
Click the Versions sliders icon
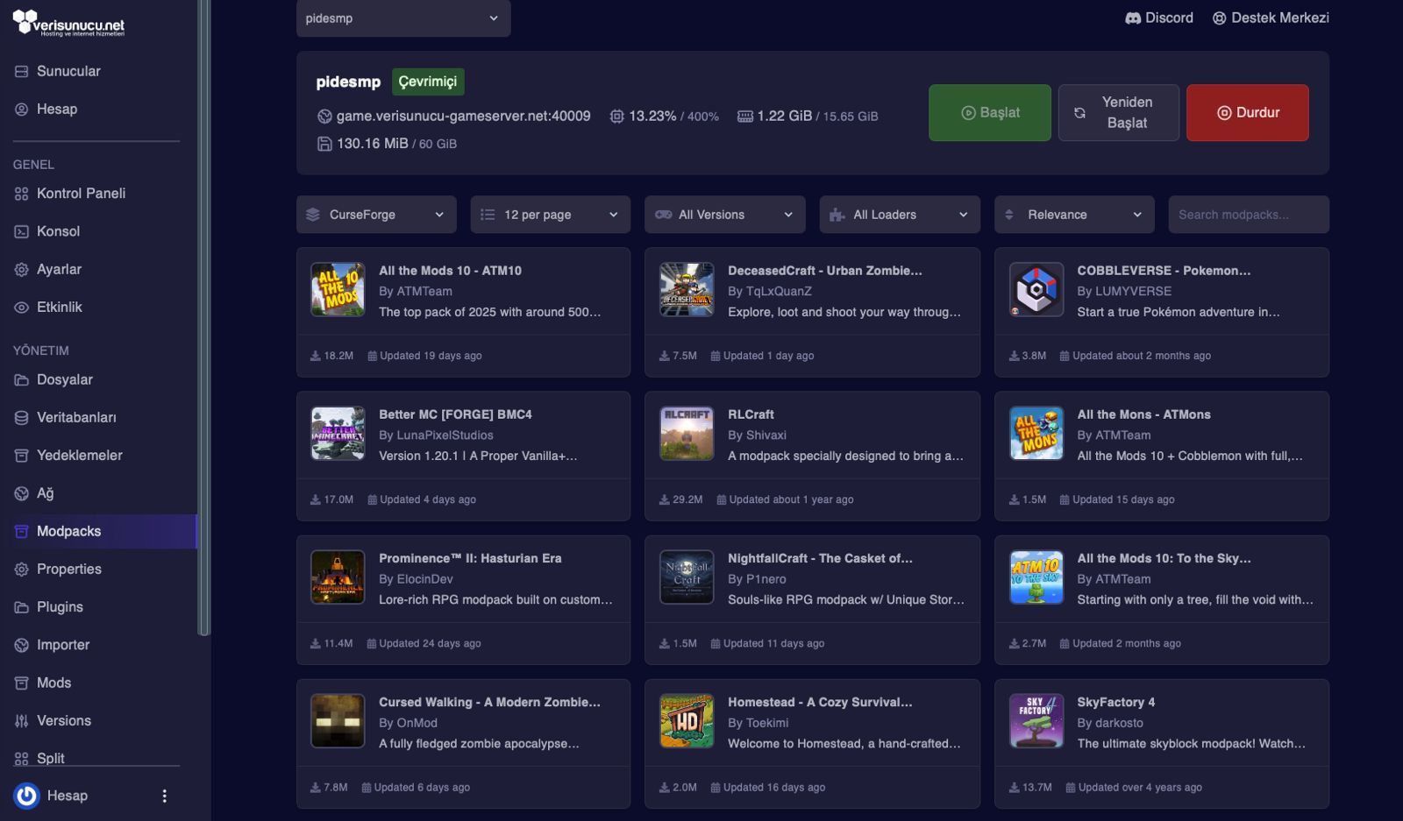[22, 721]
